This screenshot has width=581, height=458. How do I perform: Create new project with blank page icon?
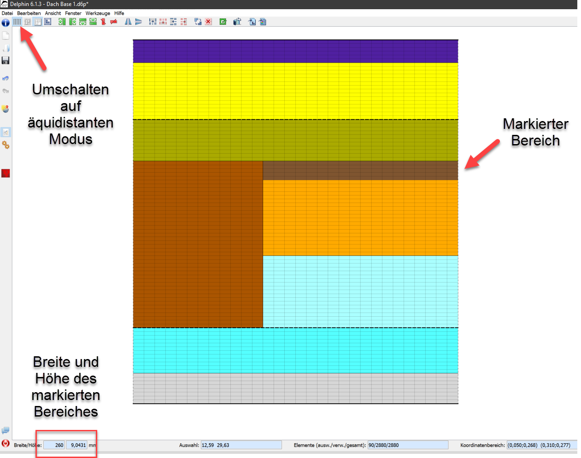(6, 35)
